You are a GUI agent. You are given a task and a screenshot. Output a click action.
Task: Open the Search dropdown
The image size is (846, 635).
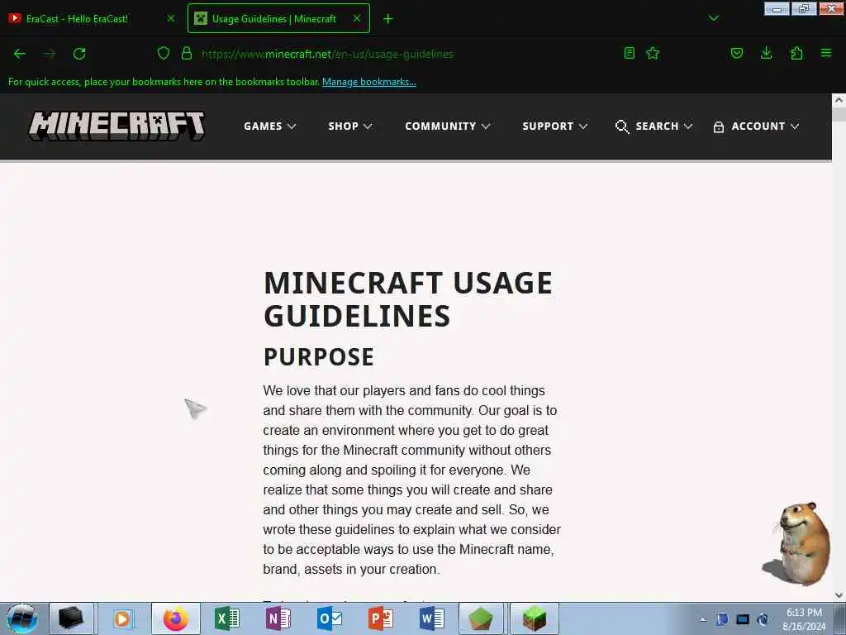(x=663, y=126)
